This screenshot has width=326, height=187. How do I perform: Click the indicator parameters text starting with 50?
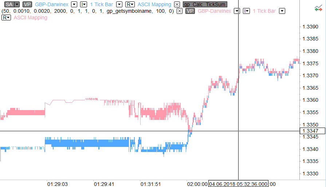coord(87,11)
